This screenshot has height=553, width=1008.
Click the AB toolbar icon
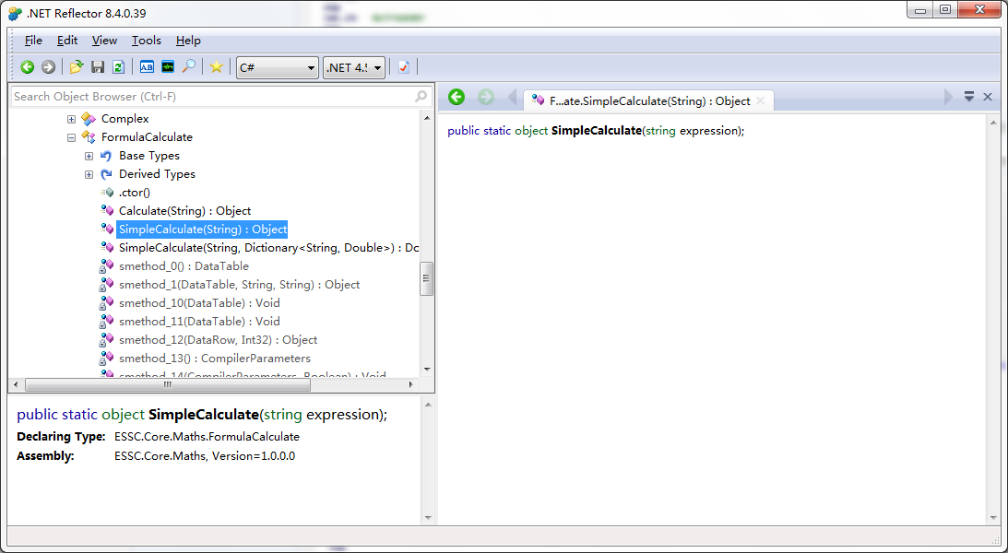147,66
